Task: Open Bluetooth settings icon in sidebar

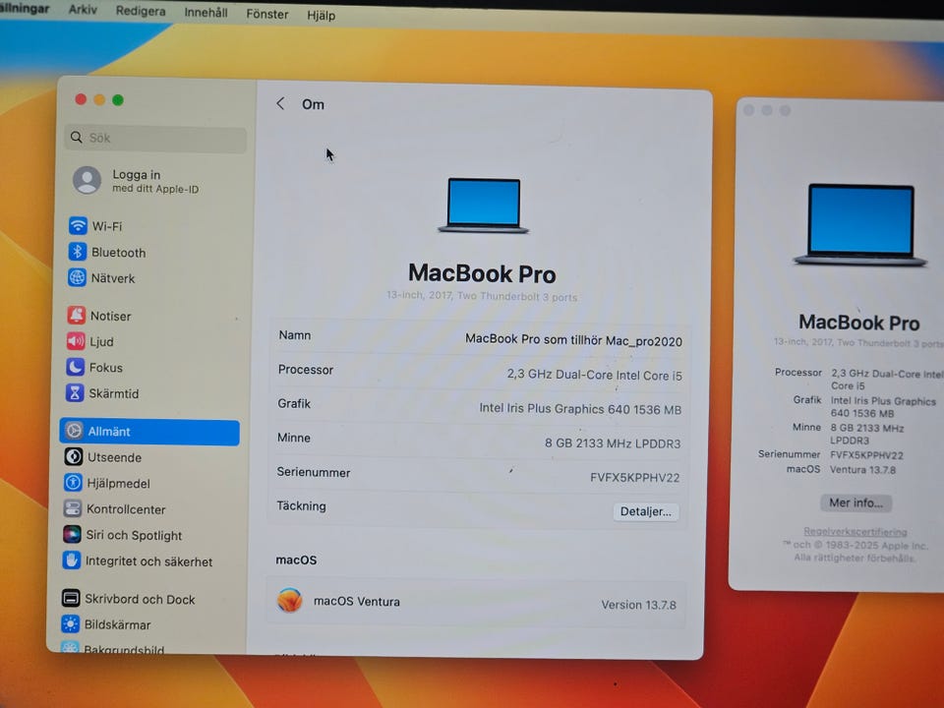Action: coord(77,252)
